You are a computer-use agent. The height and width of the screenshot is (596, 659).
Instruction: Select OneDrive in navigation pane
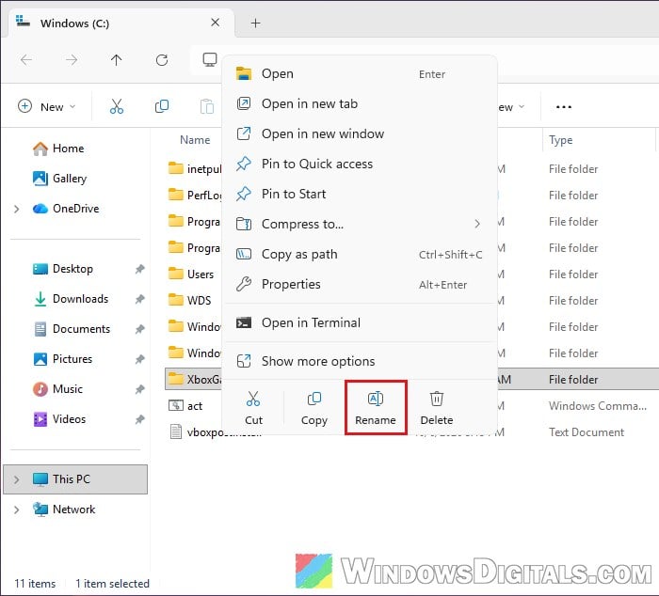(x=66, y=209)
